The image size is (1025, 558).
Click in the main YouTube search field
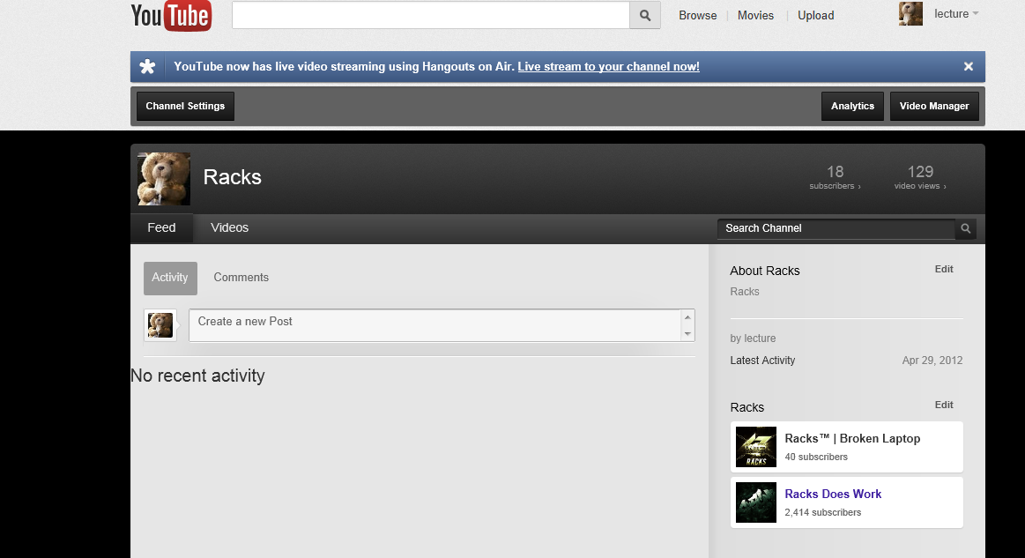tap(431, 15)
